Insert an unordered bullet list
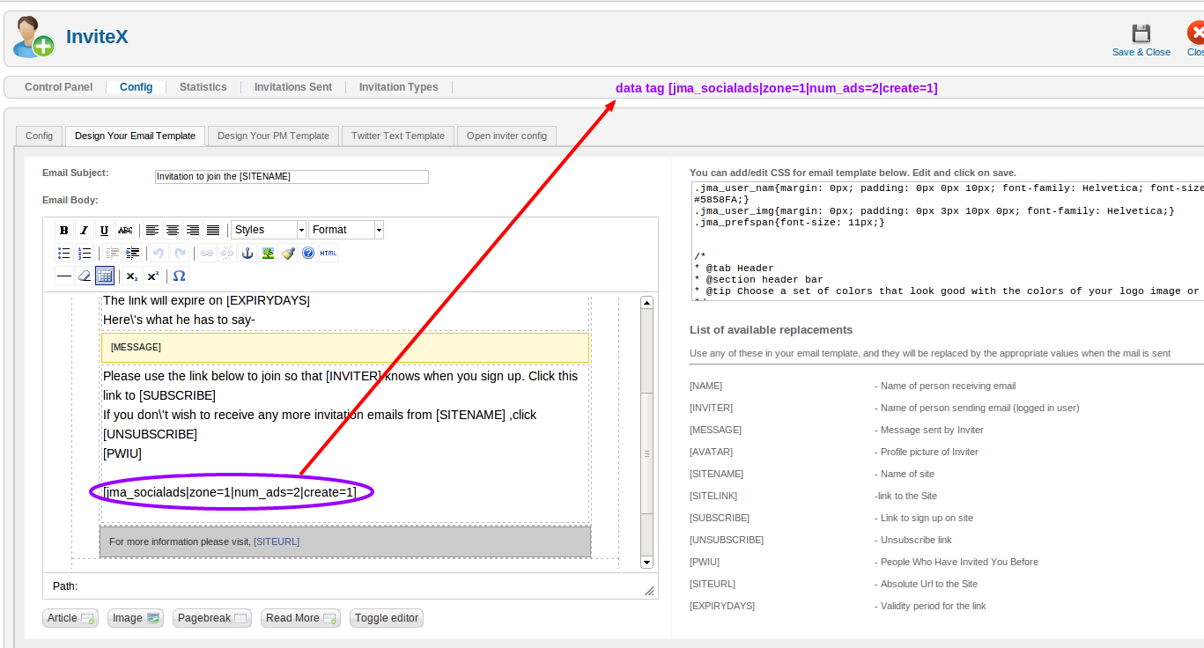 64,254
